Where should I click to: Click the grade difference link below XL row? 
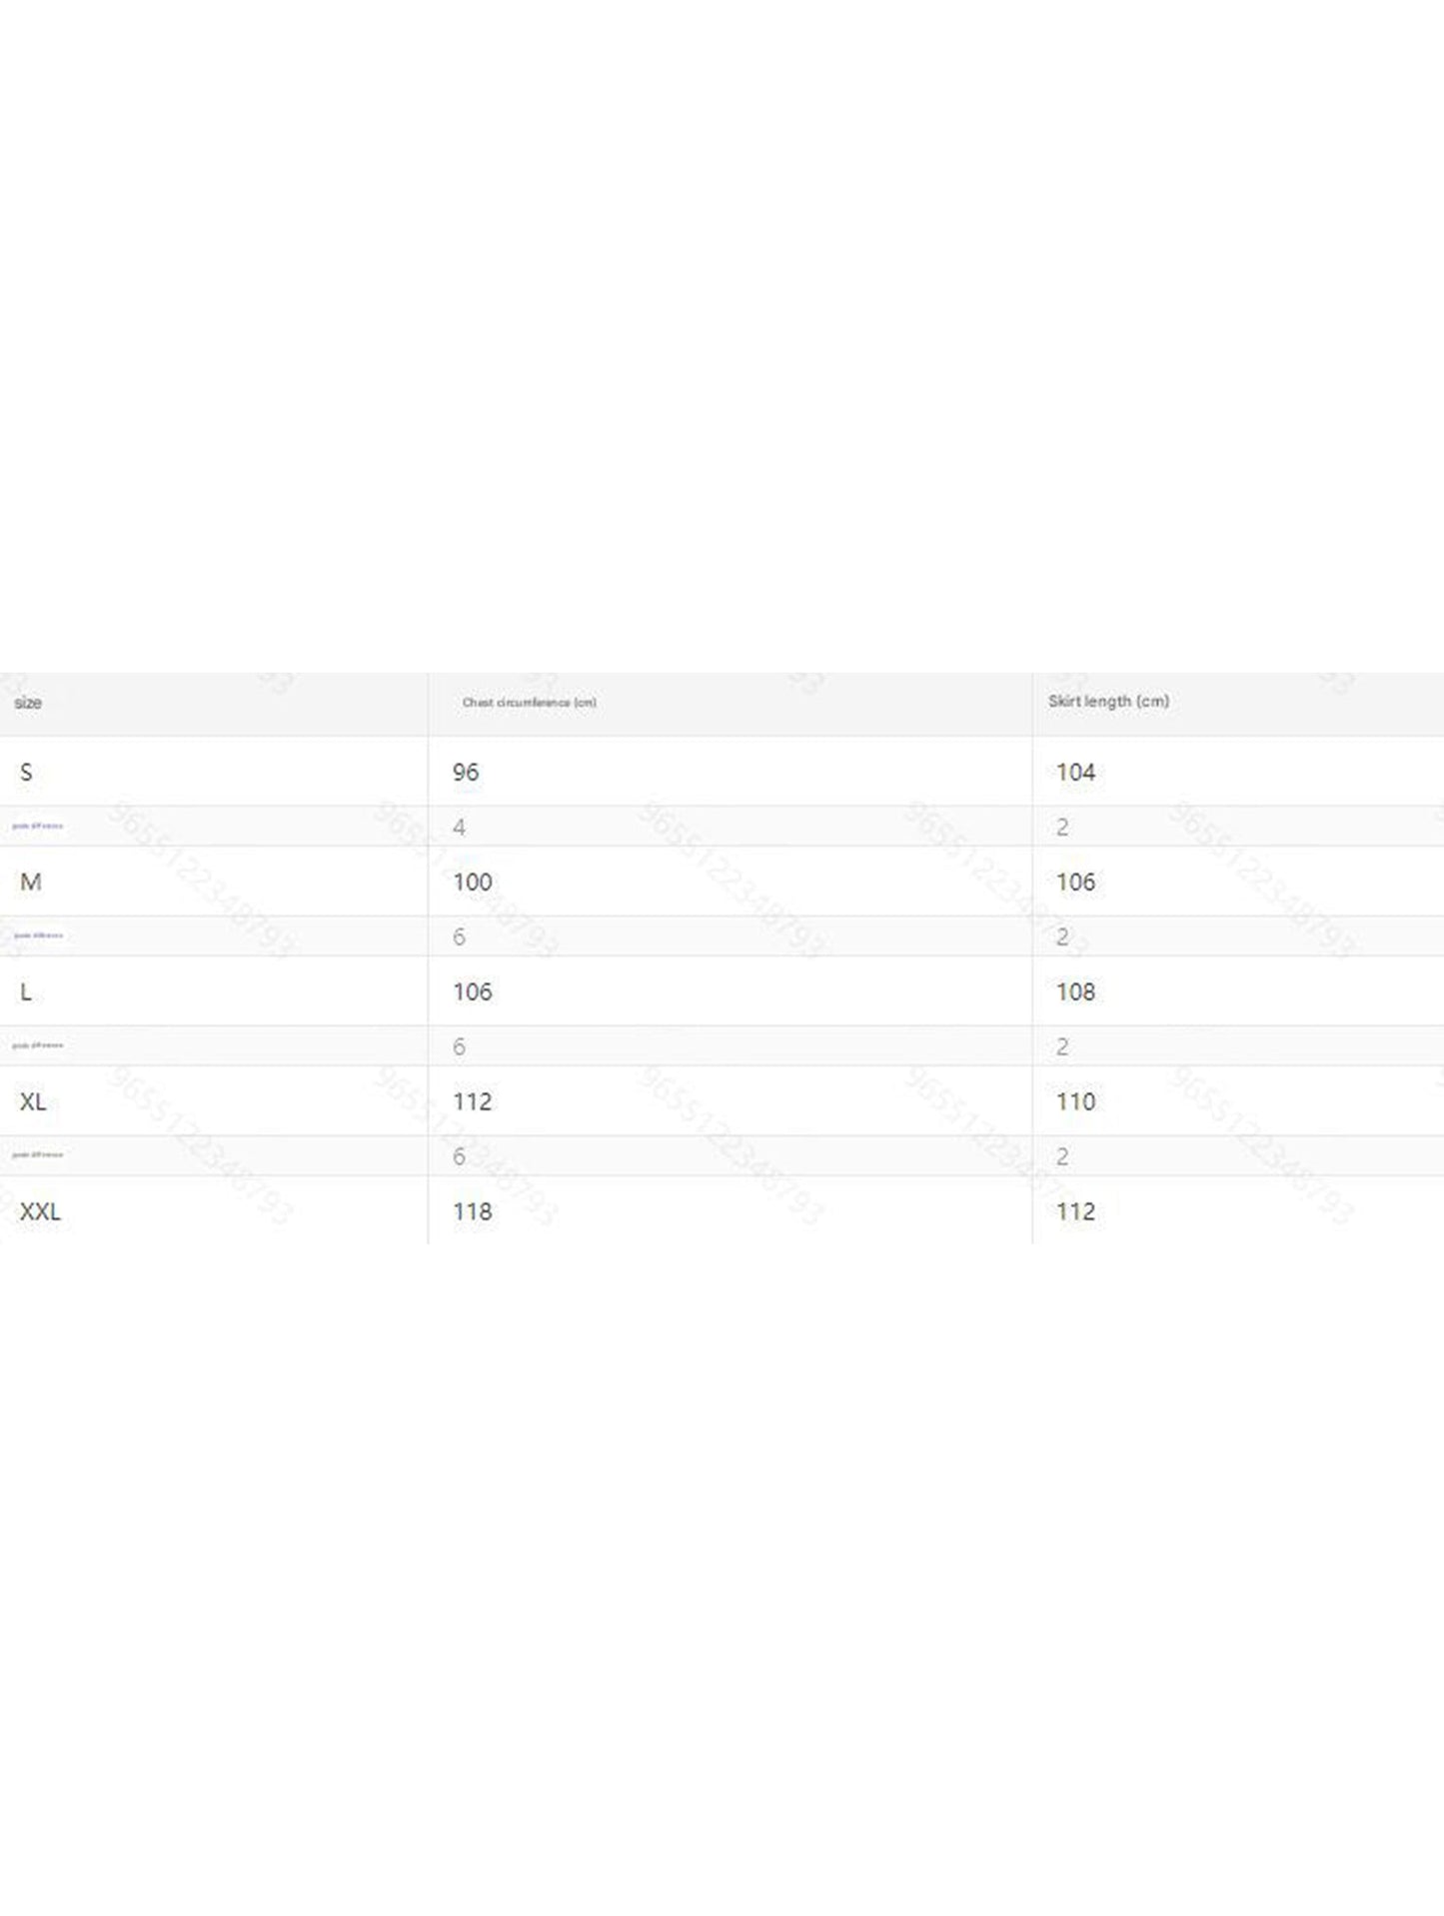(38, 1155)
